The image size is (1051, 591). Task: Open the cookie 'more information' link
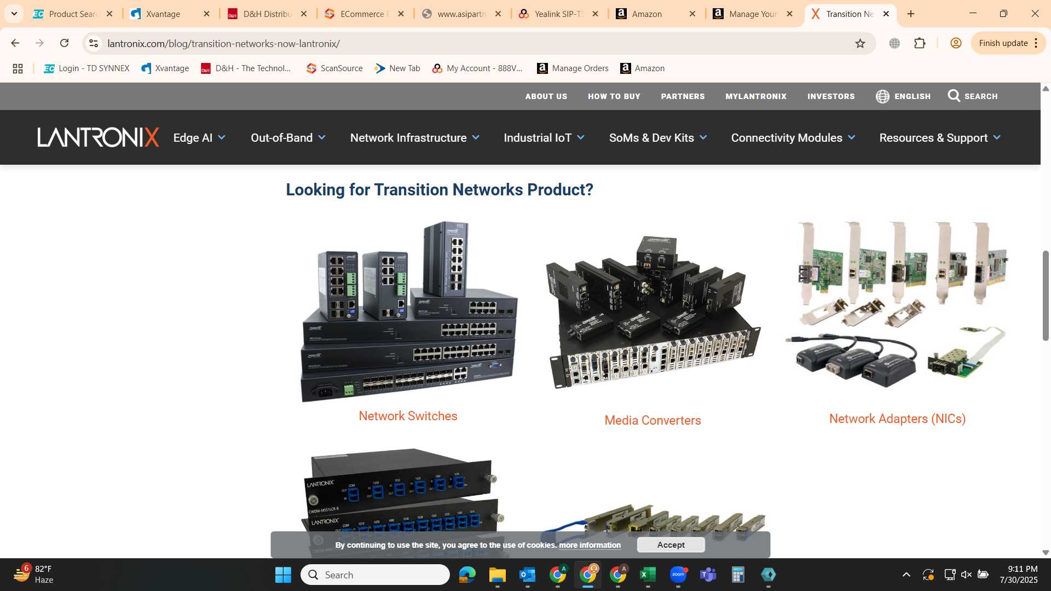coord(590,545)
